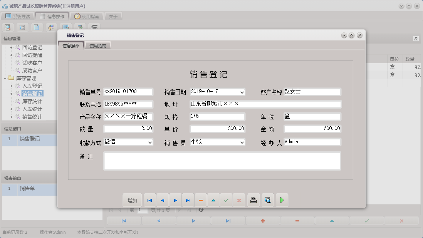423x238 pixels.
Task: Click the first record navigation icon in the dialog
Action: coord(149,200)
